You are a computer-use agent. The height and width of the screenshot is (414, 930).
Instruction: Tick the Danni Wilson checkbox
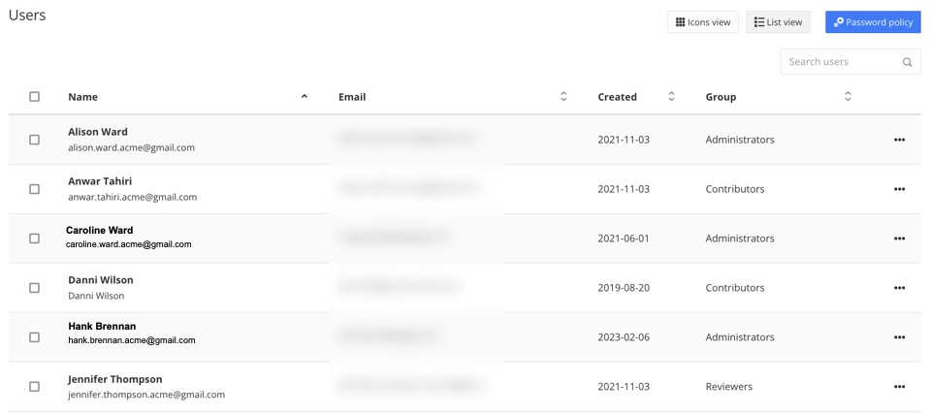[35, 288]
